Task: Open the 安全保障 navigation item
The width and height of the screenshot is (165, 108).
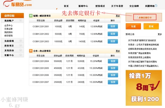Action: (134, 6)
